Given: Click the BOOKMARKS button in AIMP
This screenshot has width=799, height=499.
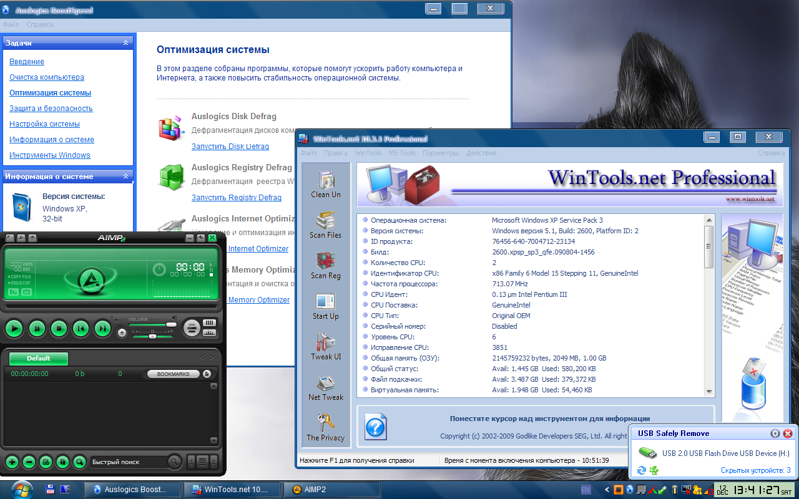Looking at the screenshot, I should 173,374.
